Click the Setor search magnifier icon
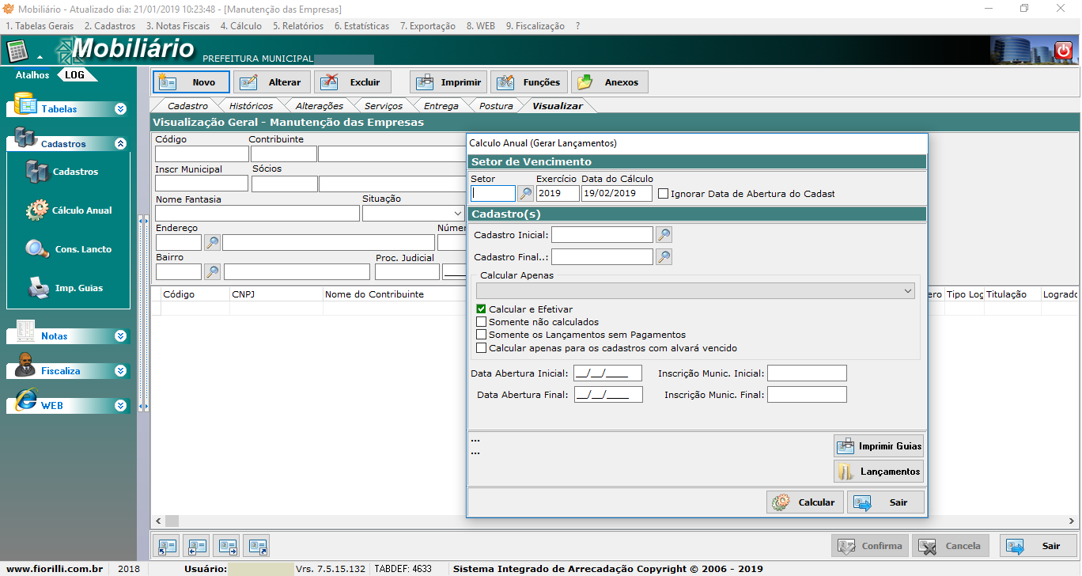The image size is (1082, 576). pos(525,193)
